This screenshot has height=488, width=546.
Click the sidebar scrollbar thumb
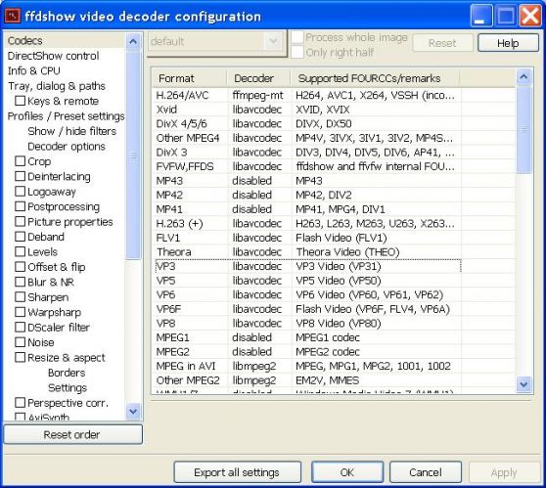[133, 155]
